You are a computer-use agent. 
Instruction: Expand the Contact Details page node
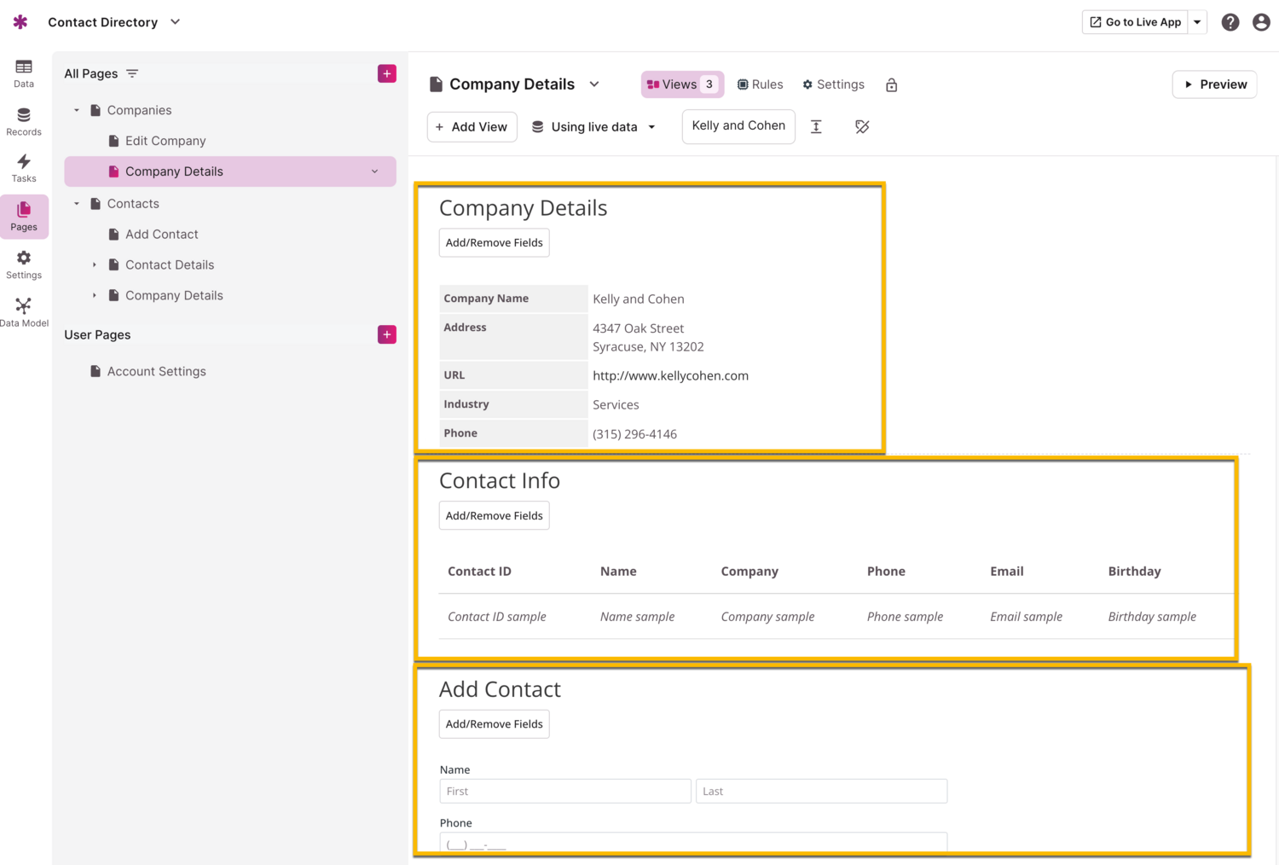click(x=95, y=264)
